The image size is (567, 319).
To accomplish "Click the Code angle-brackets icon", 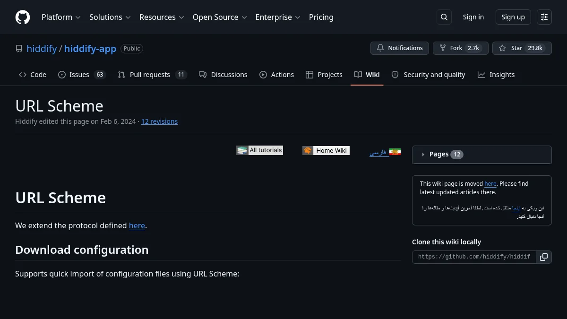I will [23, 75].
